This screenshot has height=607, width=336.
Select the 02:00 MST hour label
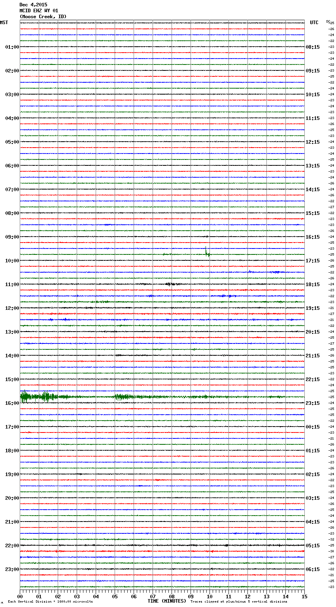pos(12,71)
